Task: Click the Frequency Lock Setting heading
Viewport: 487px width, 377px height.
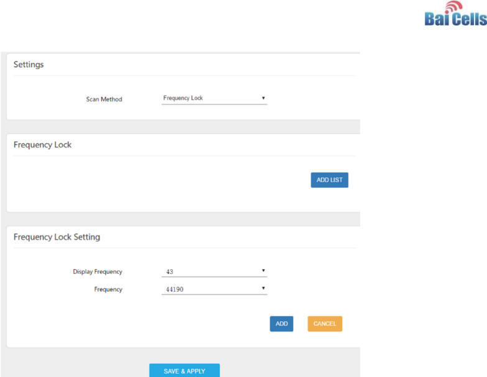Action: point(57,237)
